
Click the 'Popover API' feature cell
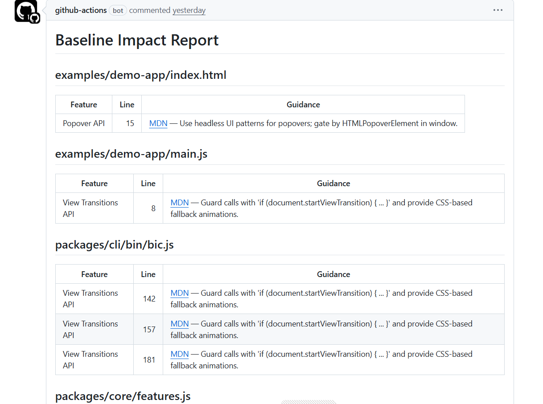coord(84,123)
